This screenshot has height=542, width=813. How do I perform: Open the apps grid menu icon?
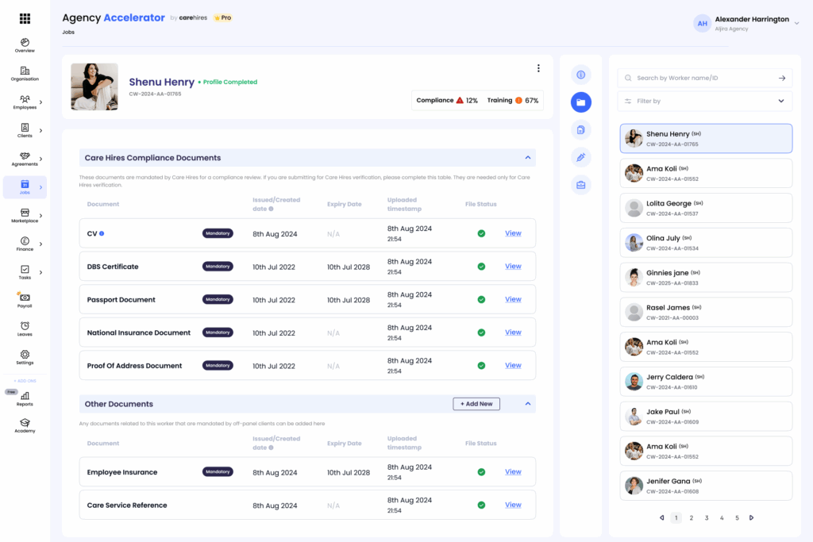click(25, 18)
